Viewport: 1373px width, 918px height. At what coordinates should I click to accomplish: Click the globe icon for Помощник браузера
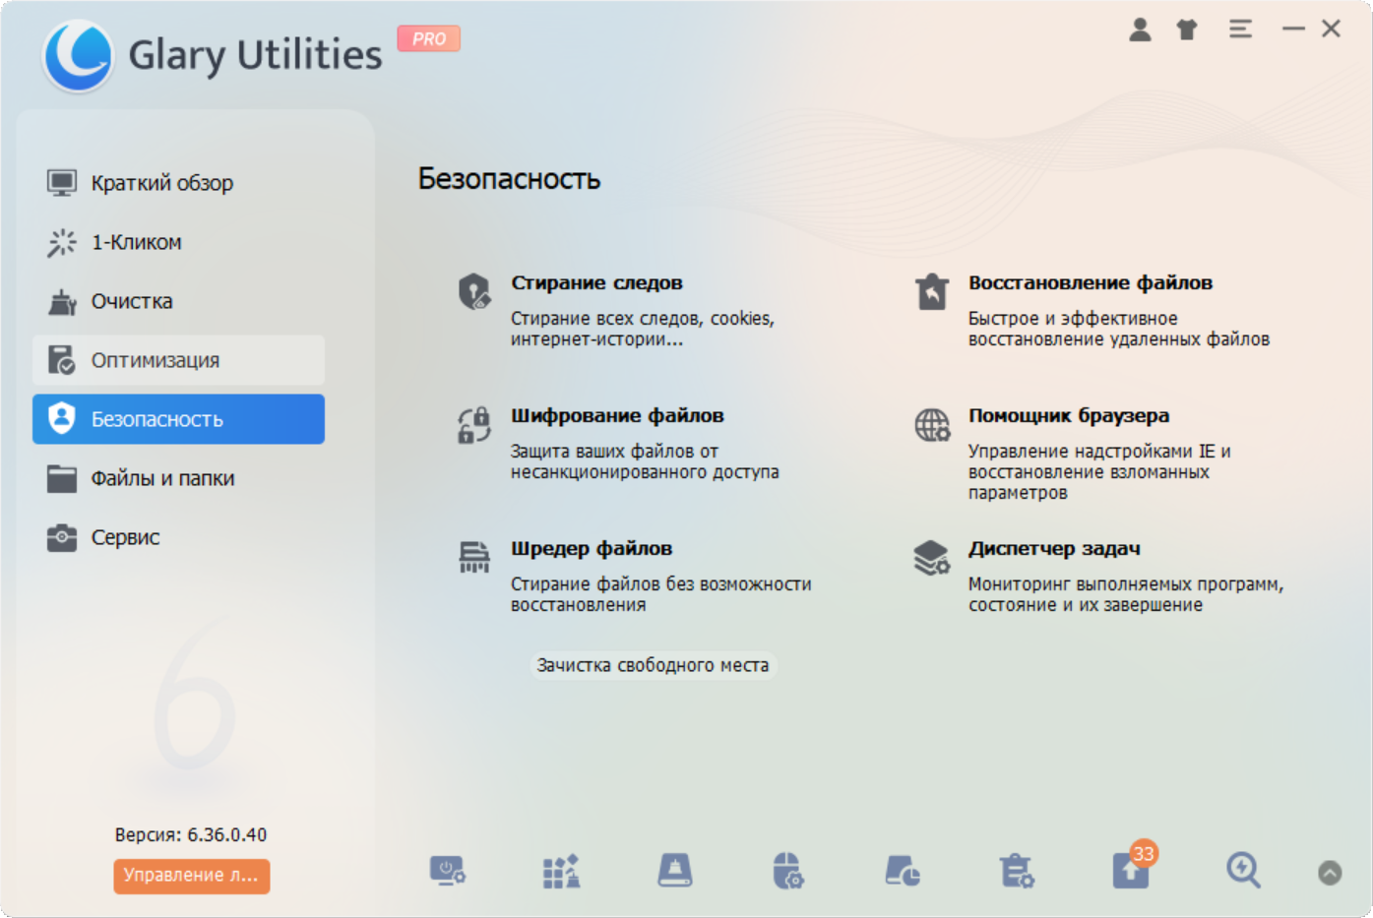pyautogui.click(x=932, y=425)
